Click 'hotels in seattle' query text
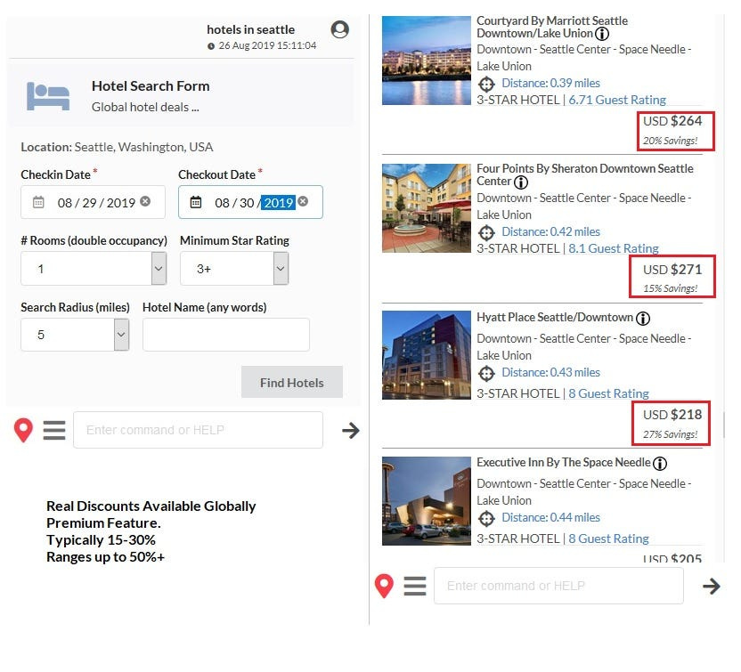The image size is (741, 672). pos(250,29)
